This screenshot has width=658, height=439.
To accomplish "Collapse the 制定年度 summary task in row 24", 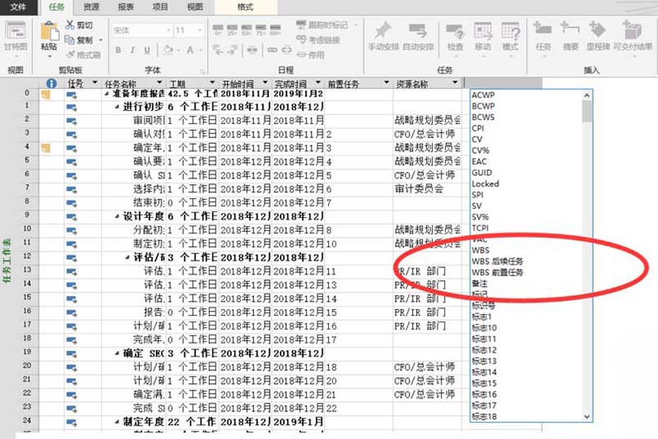I will [x=117, y=423].
